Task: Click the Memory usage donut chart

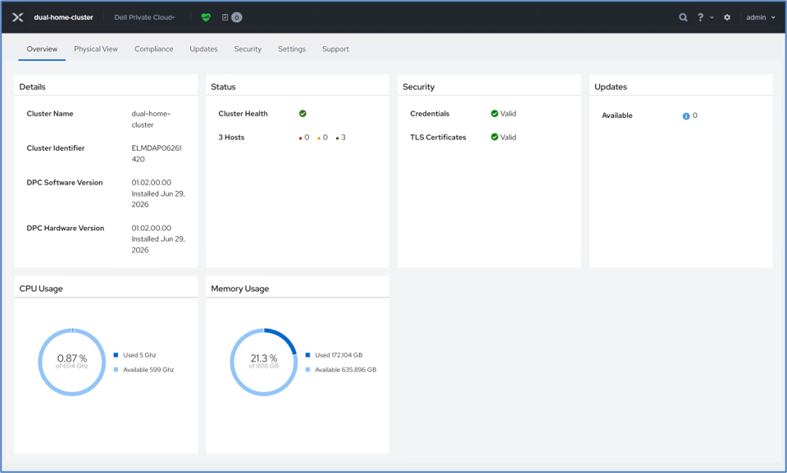Action: coord(263,362)
